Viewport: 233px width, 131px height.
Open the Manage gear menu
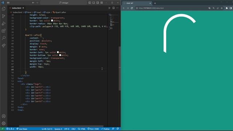pos(4,123)
